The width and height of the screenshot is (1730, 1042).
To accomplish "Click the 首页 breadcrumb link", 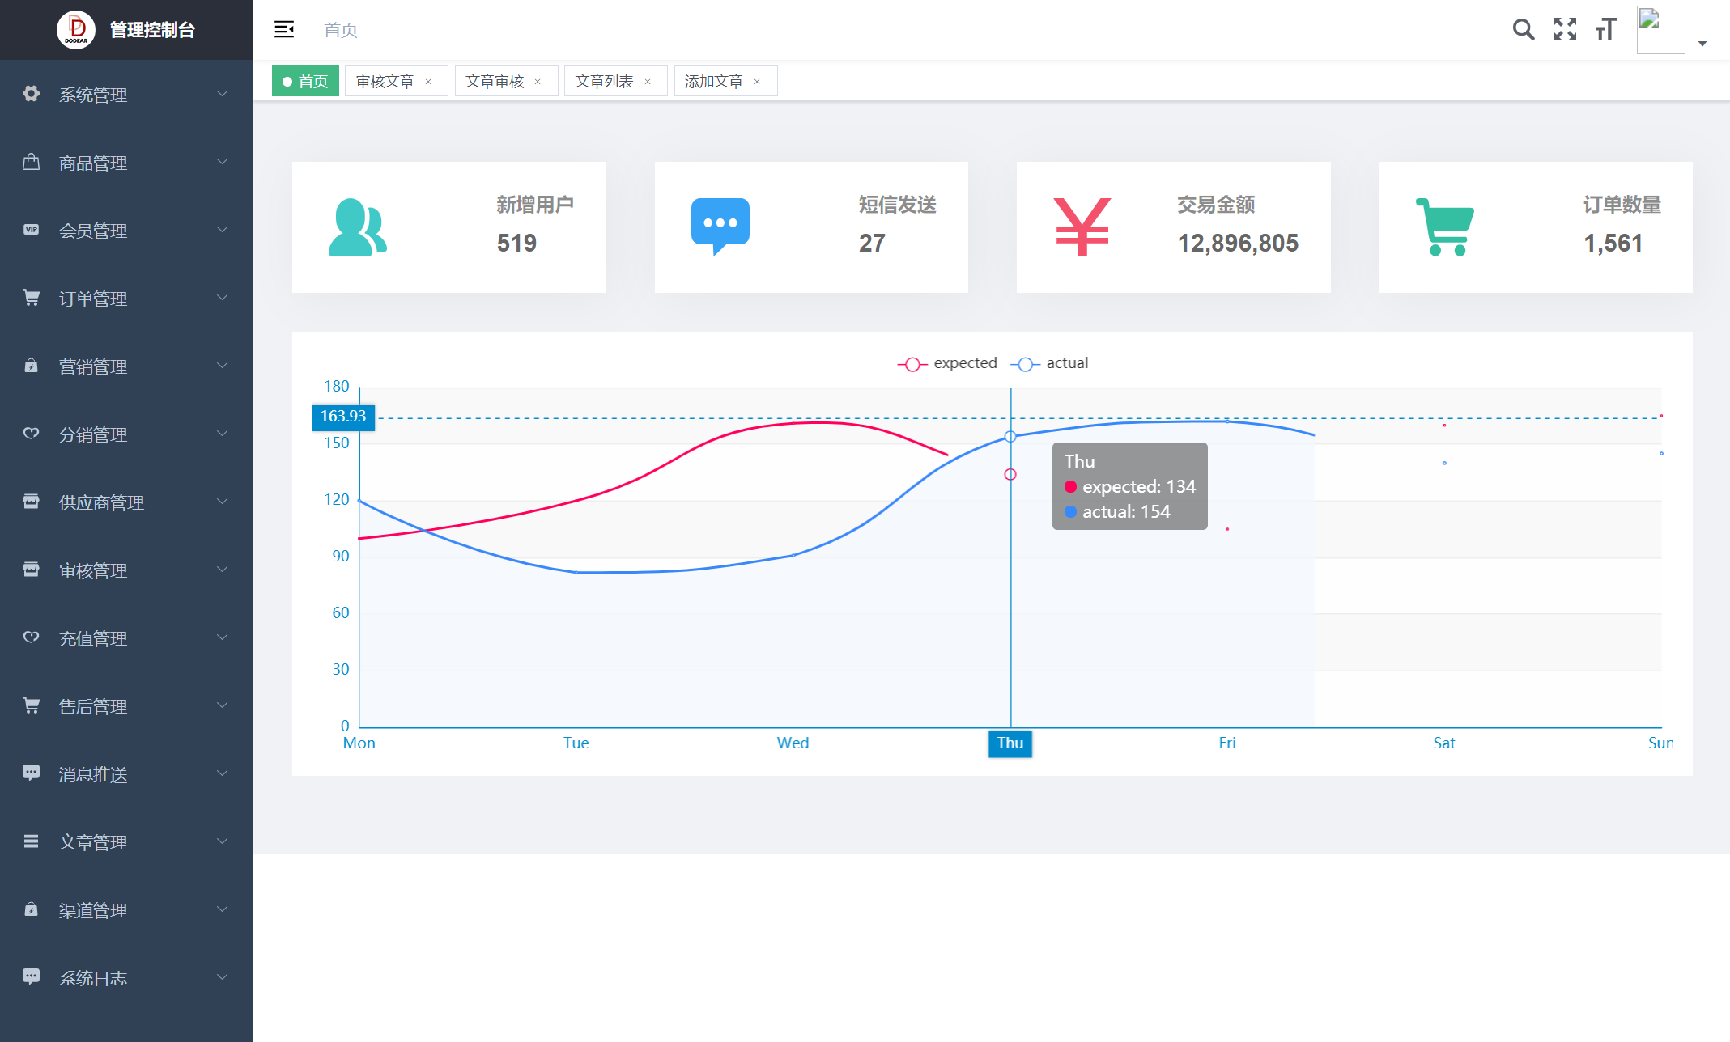I will [340, 30].
